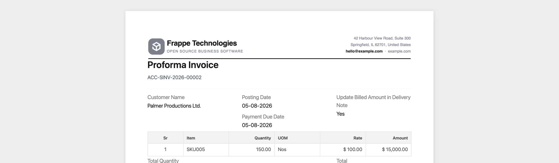The height and width of the screenshot is (163, 559).
Task: Click the Payment Due Date label
Action: pos(263,117)
